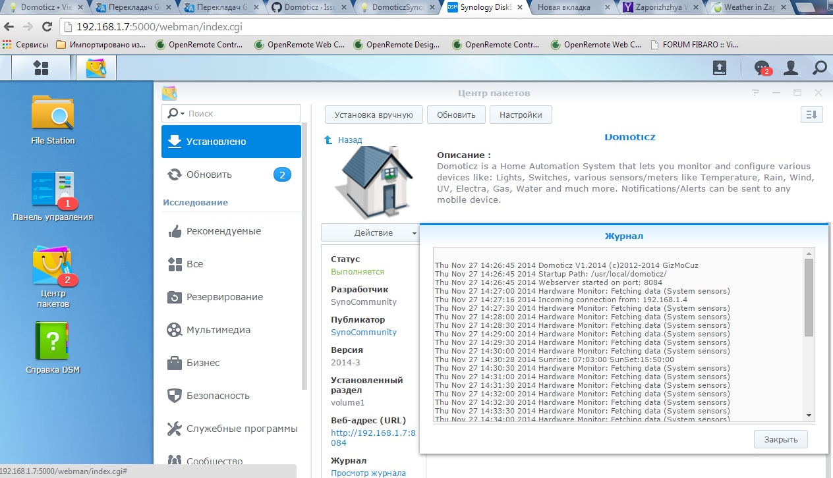Switch to the Weather in Zap browser tab
Viewport: 833px width, 478px height.
click(749, 8)
